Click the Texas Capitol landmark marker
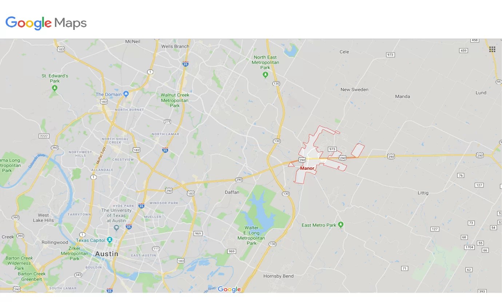The height and width of the screenshot is (302, 502). pyautogui.click(x=109, y=240)
